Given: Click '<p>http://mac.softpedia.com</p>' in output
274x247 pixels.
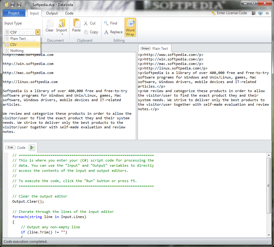Looking at the screenshot, I should tap(170, 64).
